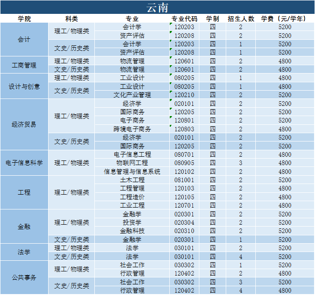Select the cell with code 080905
Screen dimensions: 315x295
[x=184, y=163]
